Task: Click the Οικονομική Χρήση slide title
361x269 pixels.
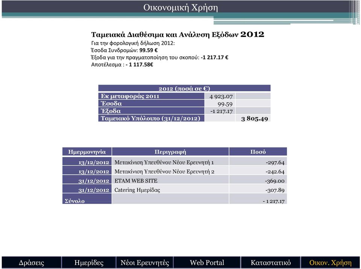Action: click(180, 8)
